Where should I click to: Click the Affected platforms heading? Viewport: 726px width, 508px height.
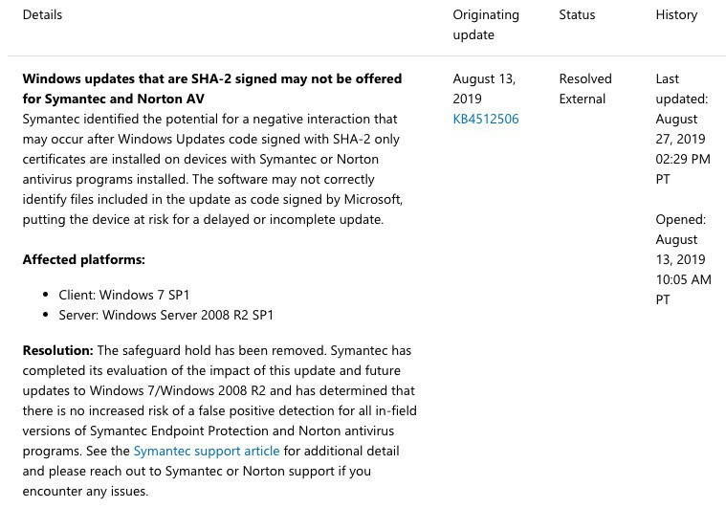(83, 259)
